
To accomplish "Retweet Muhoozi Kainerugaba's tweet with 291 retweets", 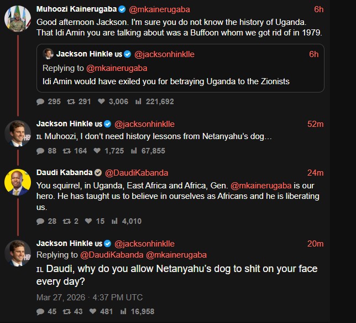I will (x=71, y=101).
